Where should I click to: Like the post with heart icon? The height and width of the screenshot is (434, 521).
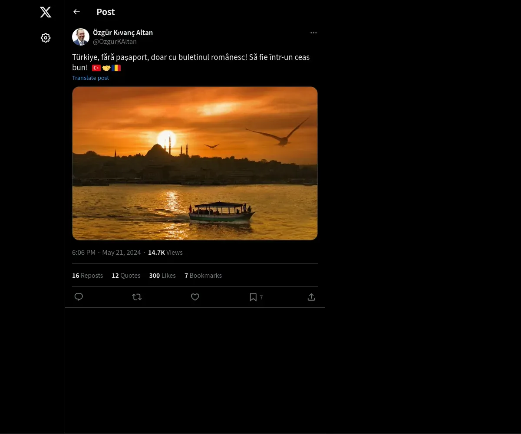[x=195, y=297]
